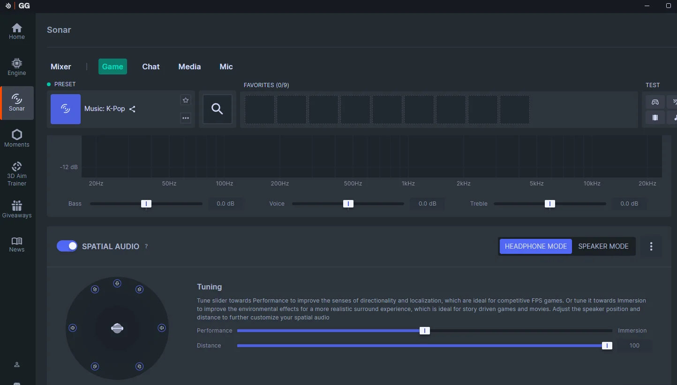Click the 1kHz frequency label on the equalizer

[408, 184]
